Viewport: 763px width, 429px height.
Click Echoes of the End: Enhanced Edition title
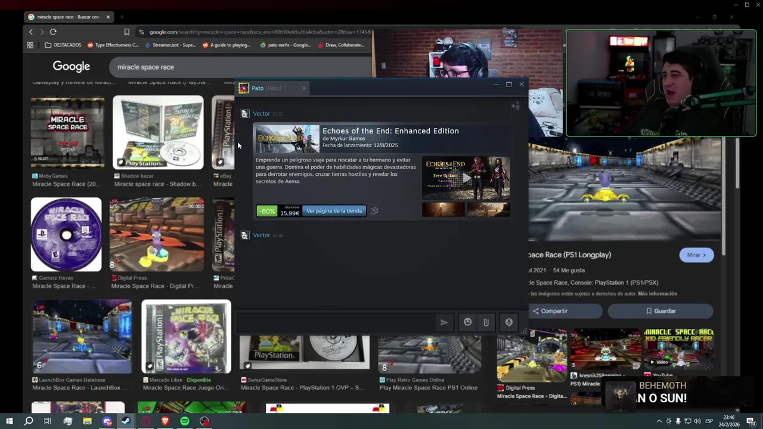(x=390, y=131)
